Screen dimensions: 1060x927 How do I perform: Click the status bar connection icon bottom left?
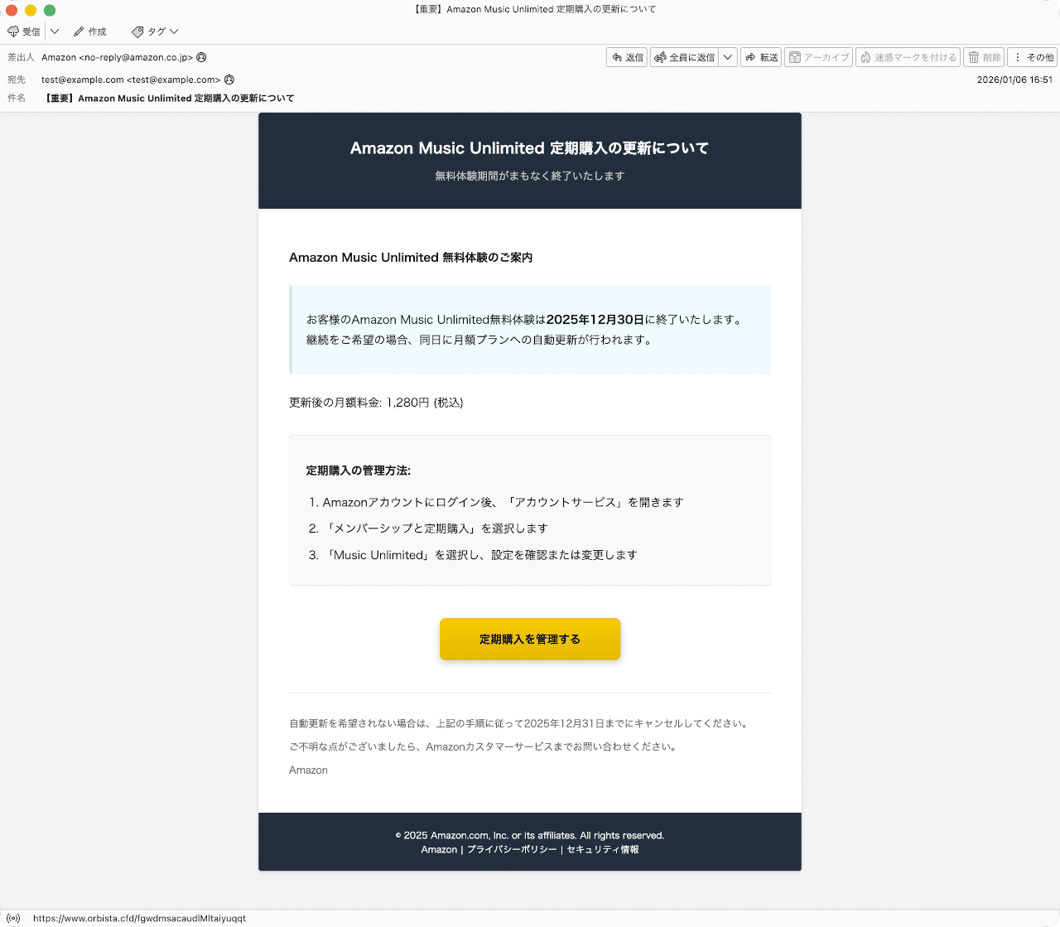[x=12, y=917]
